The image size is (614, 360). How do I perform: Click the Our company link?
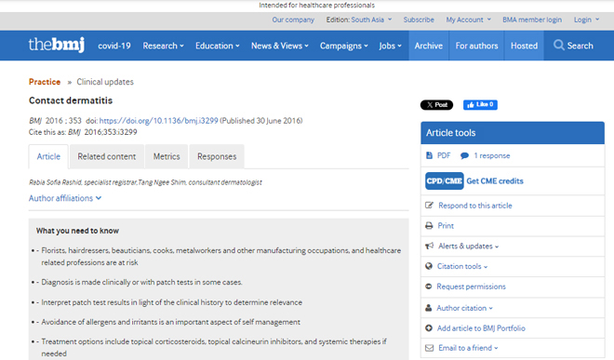(x=293, y=20)
